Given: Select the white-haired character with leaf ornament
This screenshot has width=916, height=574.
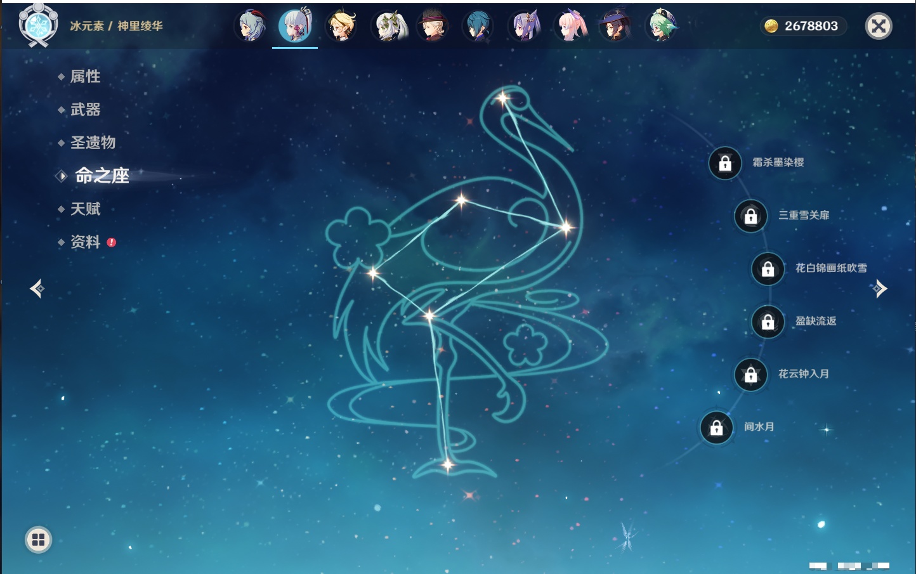Looking at the screenshot, I should coord(388,26).
